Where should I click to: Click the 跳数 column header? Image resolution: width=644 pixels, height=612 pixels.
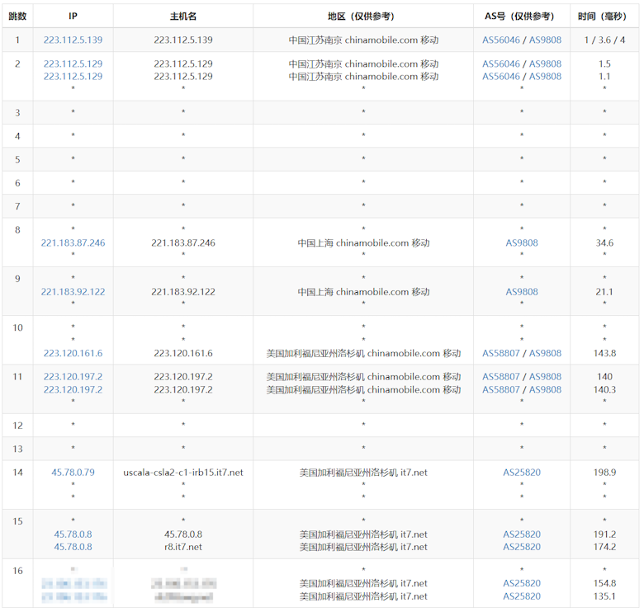(17, 16)
